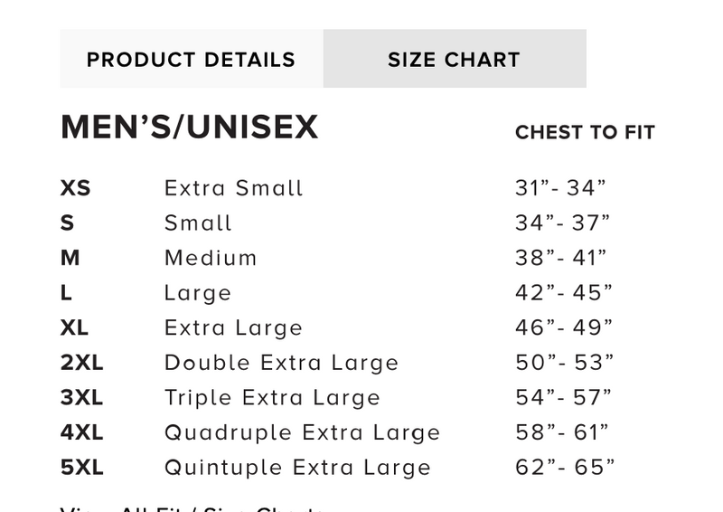Viewport: 723px width, 512px height.
Task: Click the Double Extra Large size name
Action: tap(281, 363)
